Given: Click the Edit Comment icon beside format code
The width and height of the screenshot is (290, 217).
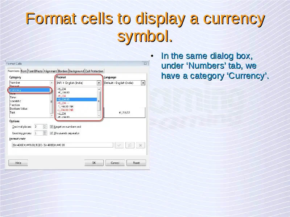Looking at the screenshot, I should pyautogui.click(x=130, y=145).
